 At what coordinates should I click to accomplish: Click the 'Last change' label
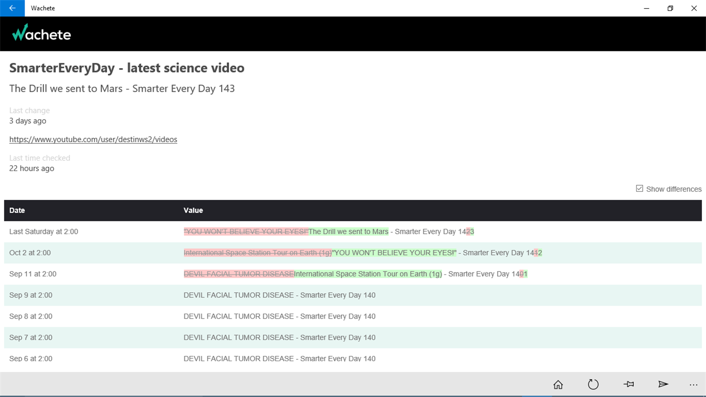point(29,110)
